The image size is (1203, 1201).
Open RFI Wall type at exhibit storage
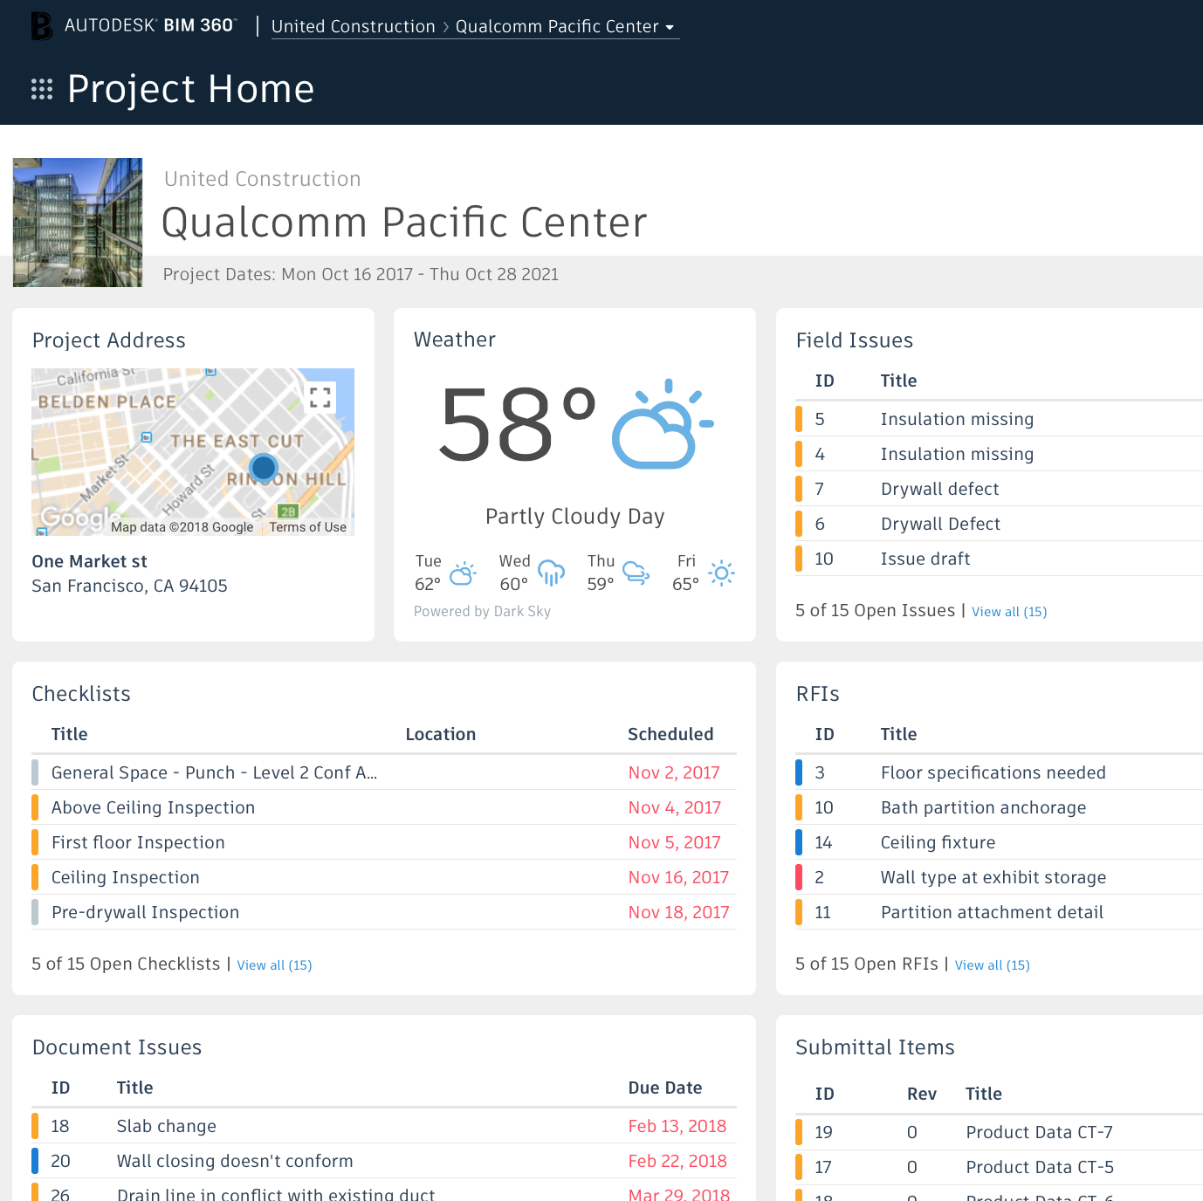[999, 877]
